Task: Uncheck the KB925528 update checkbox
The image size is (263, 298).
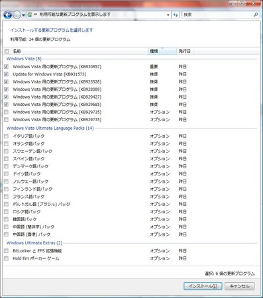Action: [6, 81]
